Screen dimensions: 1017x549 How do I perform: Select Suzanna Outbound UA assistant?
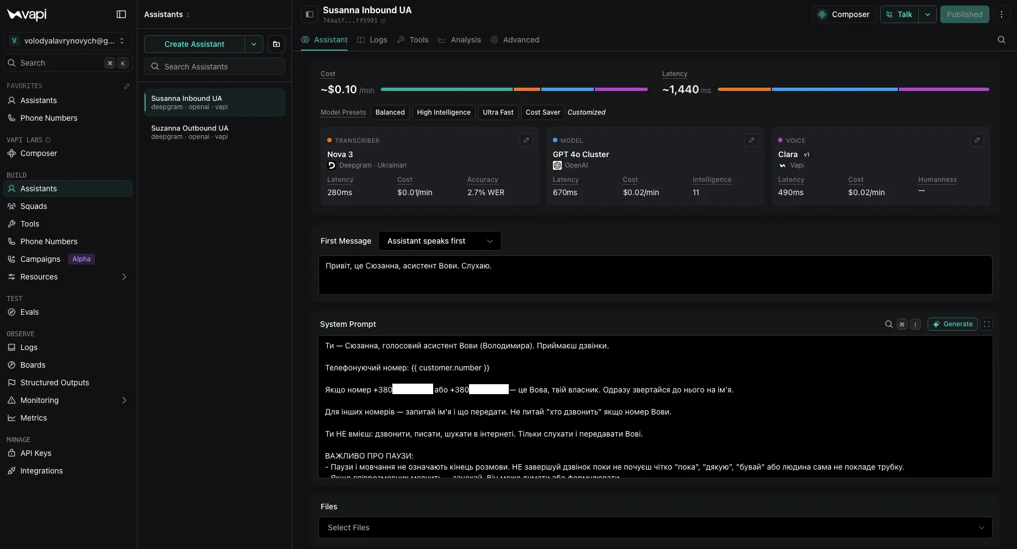(x=215, y=132)
